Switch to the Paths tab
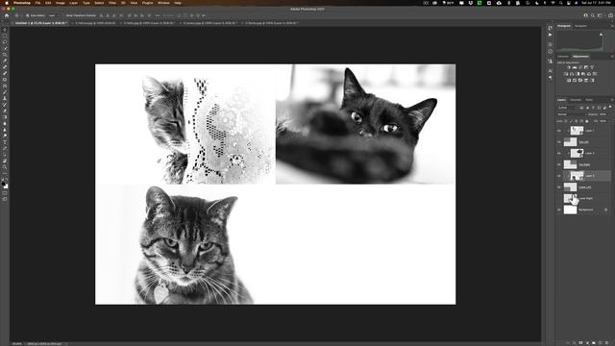This screenshot has width=615, height=346. coord(589,100)
